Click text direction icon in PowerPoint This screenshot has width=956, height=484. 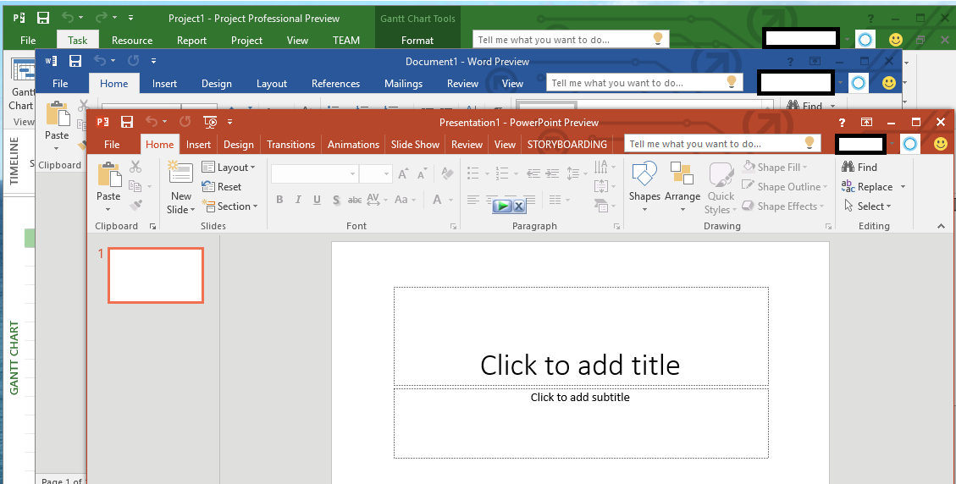(605, 167)
